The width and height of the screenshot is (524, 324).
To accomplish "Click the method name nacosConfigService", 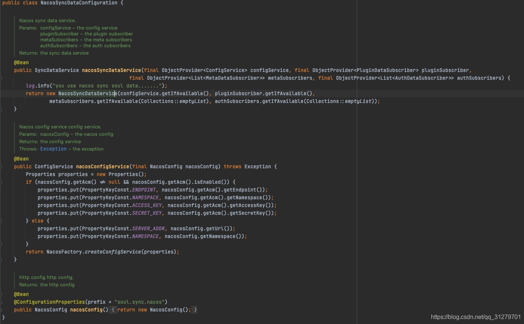I will point(103,166).
